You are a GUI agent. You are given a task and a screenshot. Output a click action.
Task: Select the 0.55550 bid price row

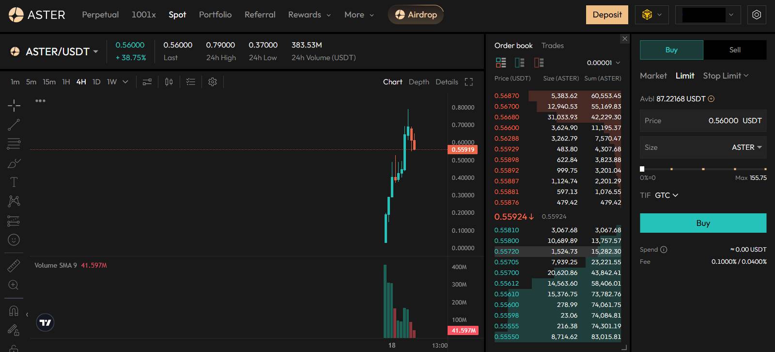[558, 337]
